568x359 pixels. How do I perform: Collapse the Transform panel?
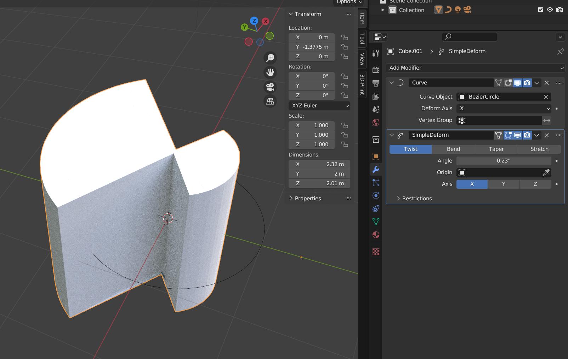(291, 14)
